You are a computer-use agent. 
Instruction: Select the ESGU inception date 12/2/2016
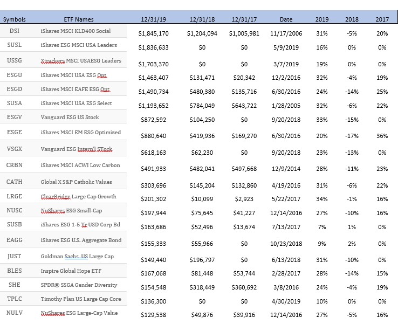click(286, 78)
